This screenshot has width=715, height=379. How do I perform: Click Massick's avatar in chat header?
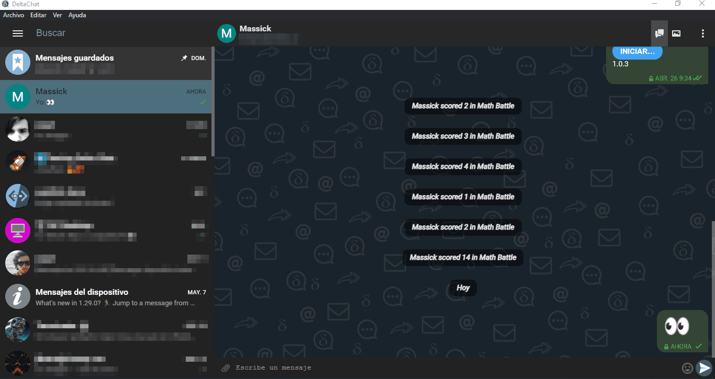[227, 33]
